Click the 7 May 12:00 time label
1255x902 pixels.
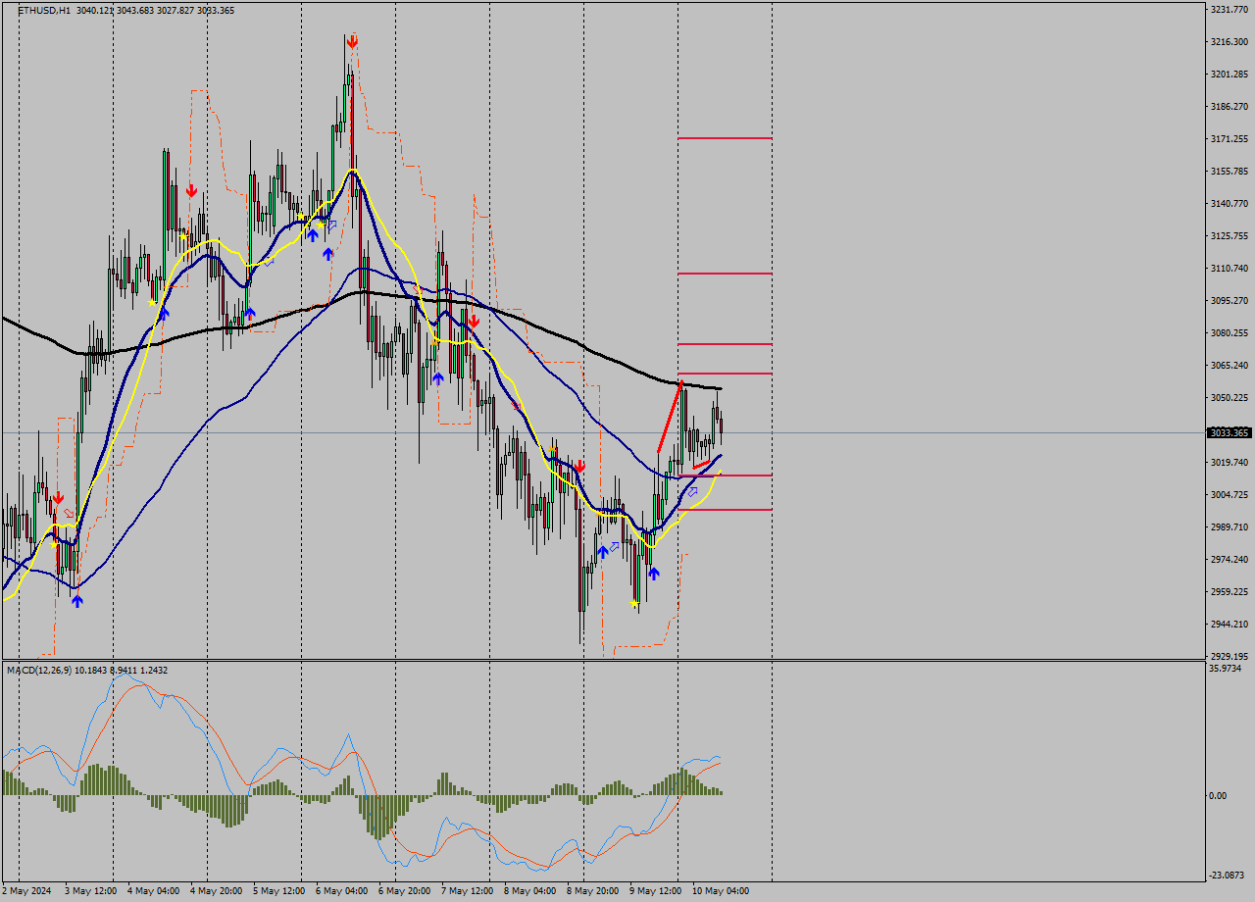468,891
